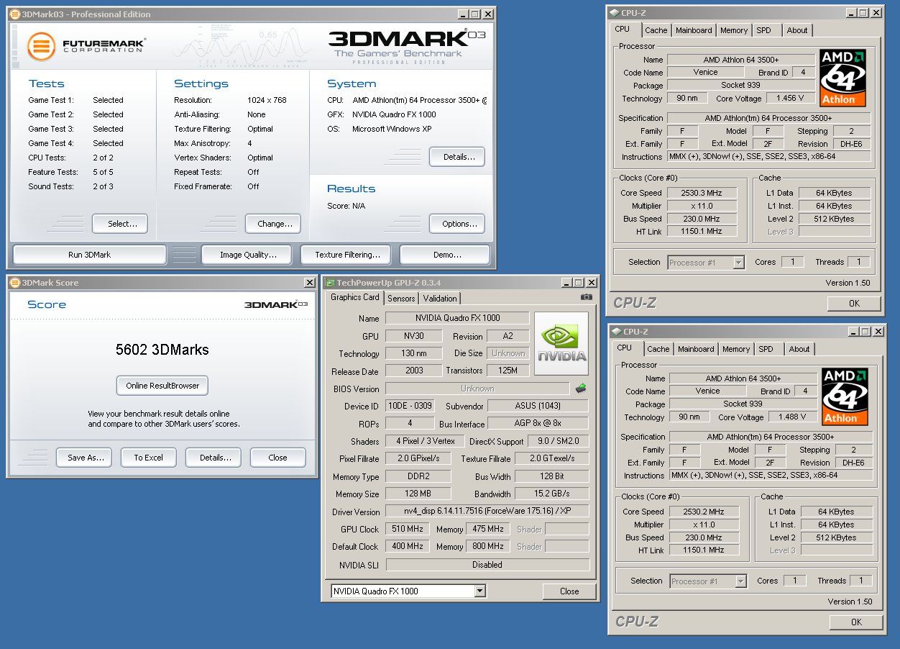The image size is (900, 649).
Task: Minimize the 3DMark03 window
Action: 463,14
